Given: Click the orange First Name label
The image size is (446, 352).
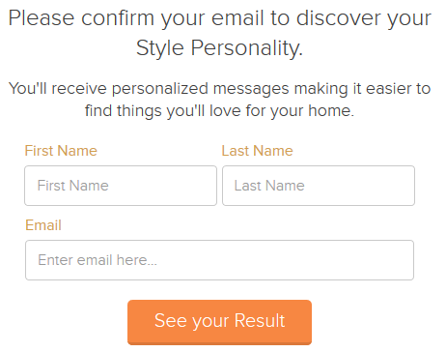Looking at the screenshot, I should pos(61,151).
